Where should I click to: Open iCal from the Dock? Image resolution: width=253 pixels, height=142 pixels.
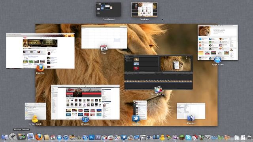[x=53, y=137]
